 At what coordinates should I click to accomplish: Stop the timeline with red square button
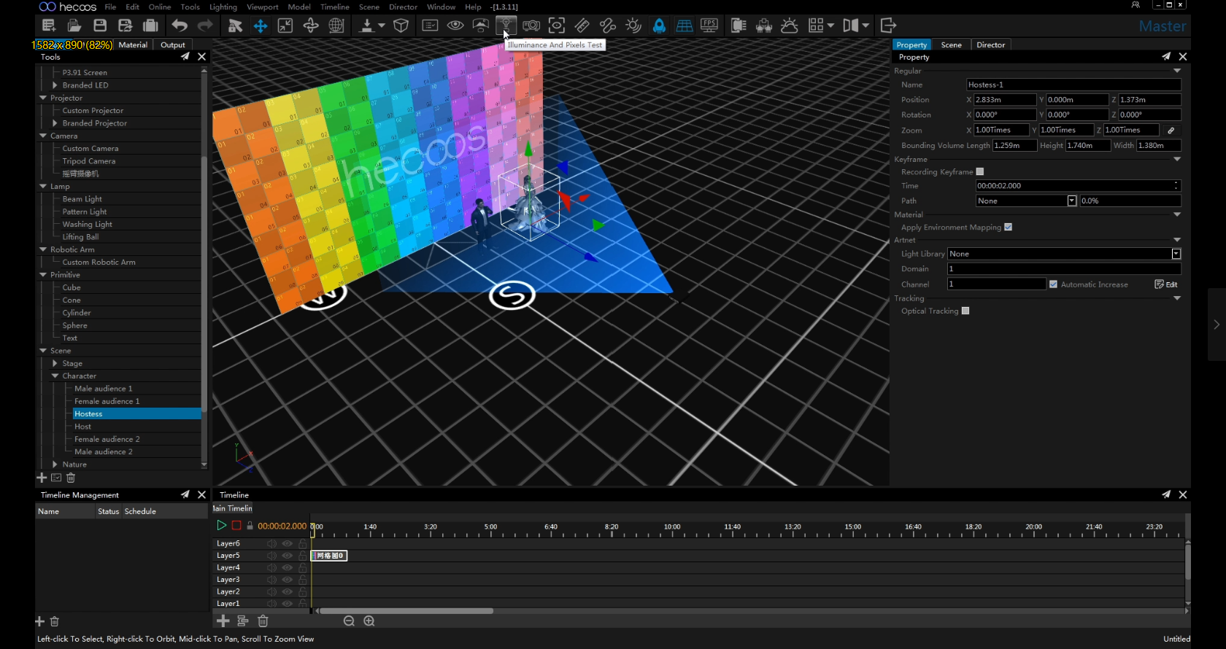[x=236, y=526]
